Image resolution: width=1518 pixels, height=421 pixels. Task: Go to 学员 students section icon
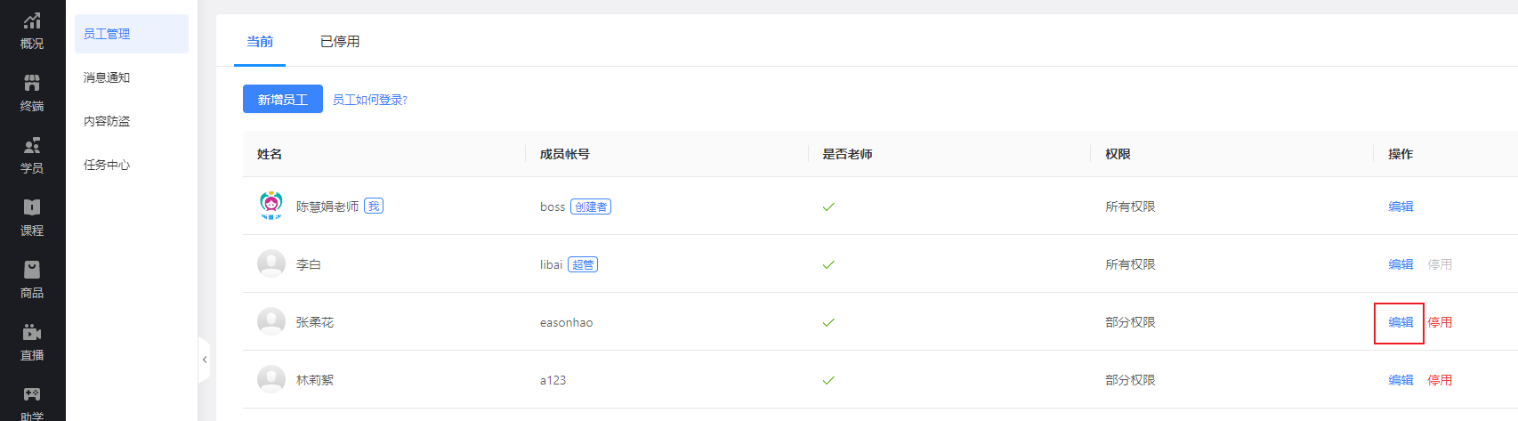coord(32,145)
